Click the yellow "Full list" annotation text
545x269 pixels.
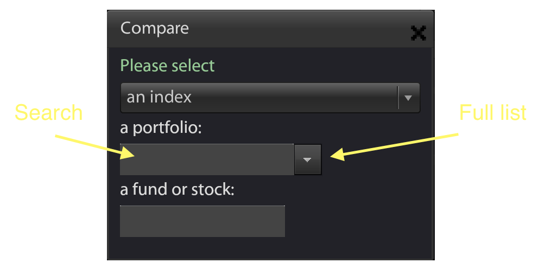click(493, 112)
